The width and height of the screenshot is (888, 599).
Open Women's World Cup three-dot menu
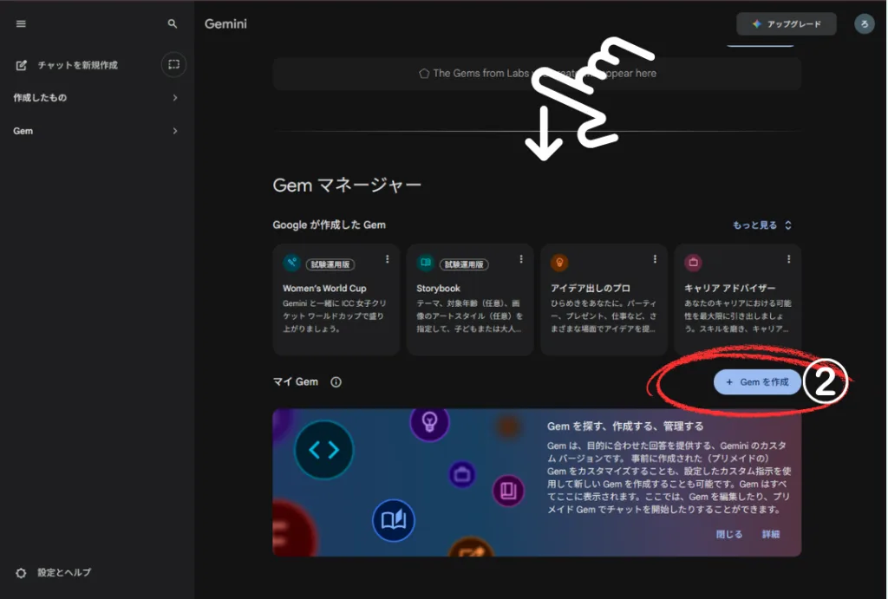(387, 259)
